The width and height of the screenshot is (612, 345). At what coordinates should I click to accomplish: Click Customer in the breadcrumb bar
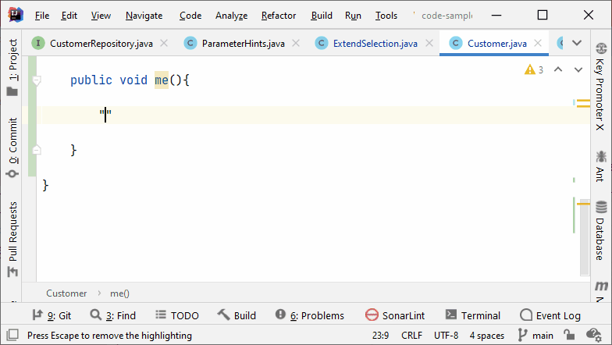point(66,293)
